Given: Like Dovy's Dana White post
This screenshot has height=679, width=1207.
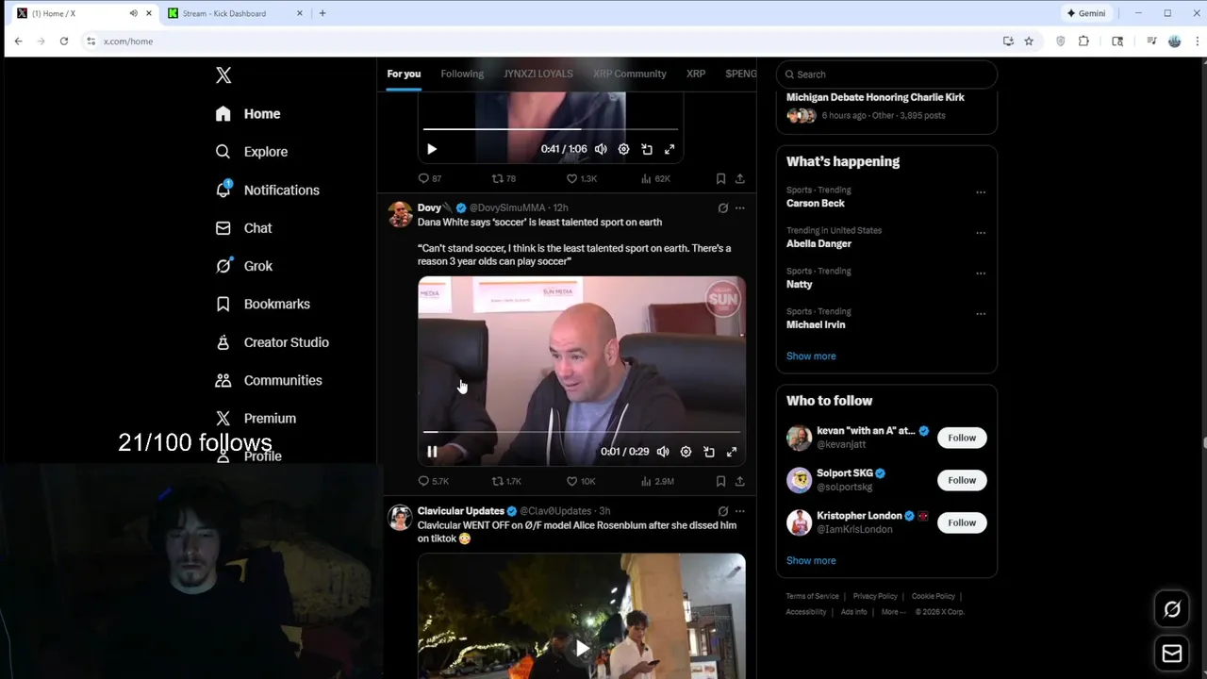Looking at the screenshot, I should 581,481.
